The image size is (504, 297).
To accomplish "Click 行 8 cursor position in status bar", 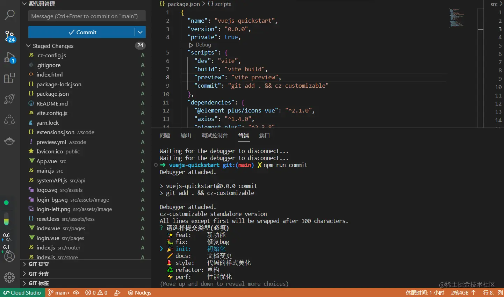I will point(493,293).
